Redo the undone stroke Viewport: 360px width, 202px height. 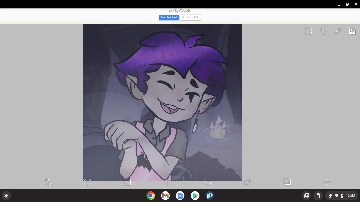247,182
